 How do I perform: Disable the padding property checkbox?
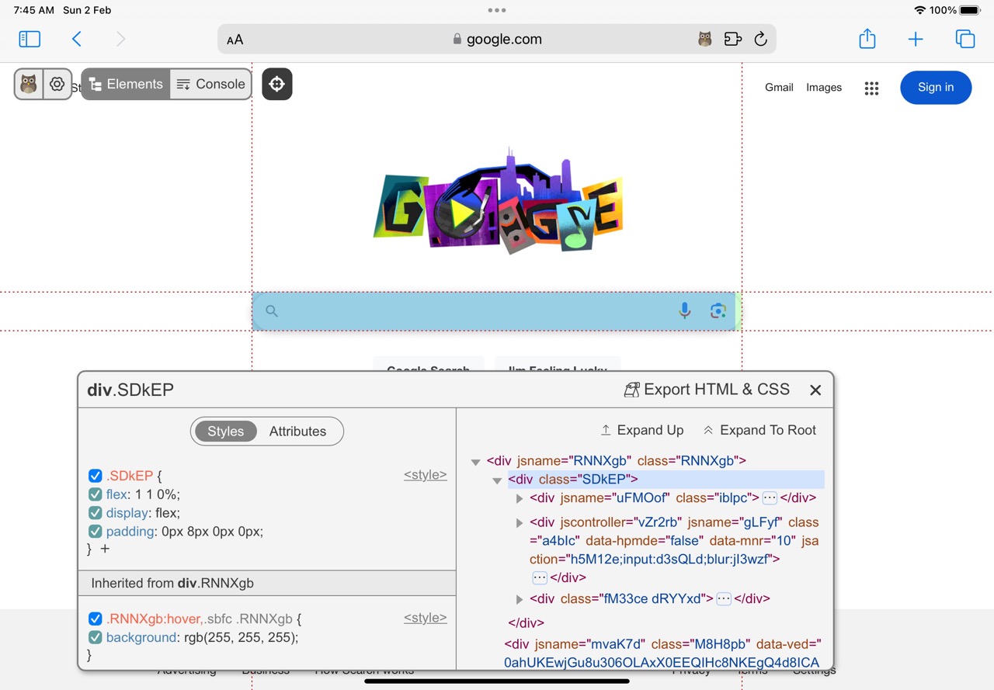click(96, 532)
